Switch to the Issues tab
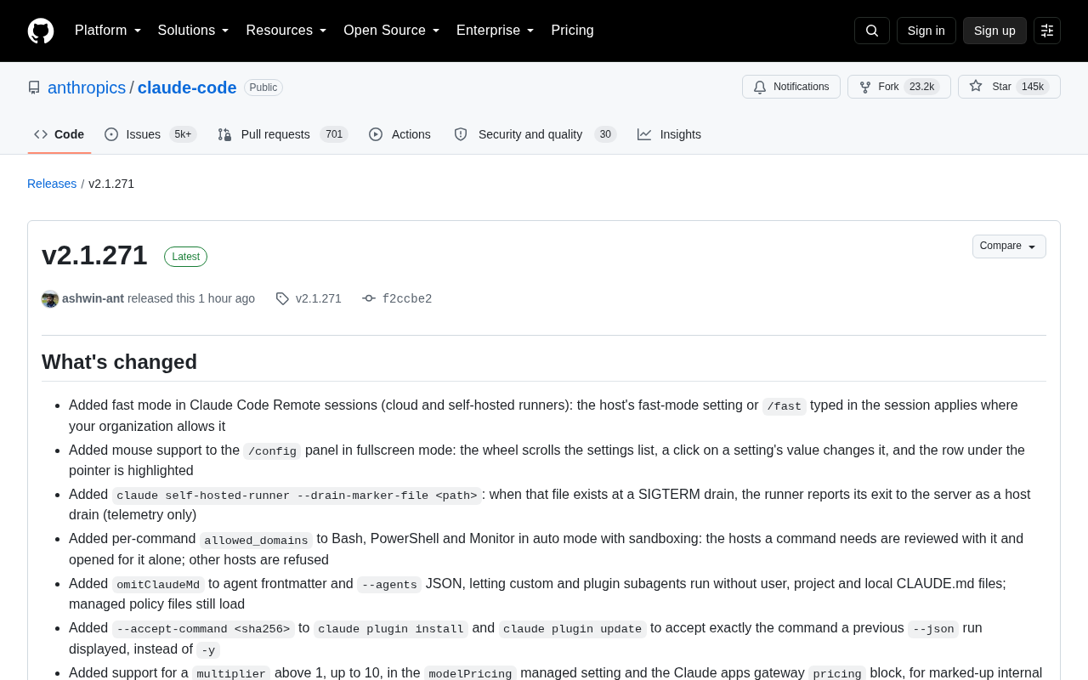The width and height of the screenshot is (1088, 680). pyautogui.click(x=150, y=134)
